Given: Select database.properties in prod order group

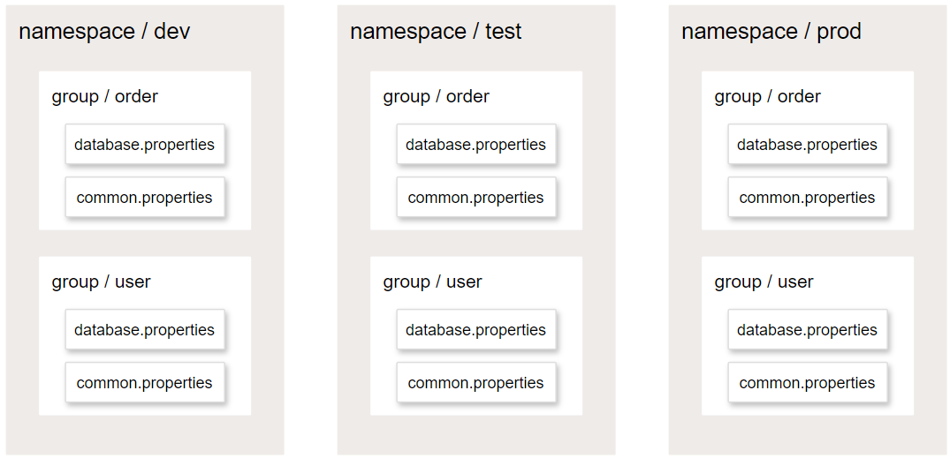Looking at the screenshot, I should [x=808, y=145].
